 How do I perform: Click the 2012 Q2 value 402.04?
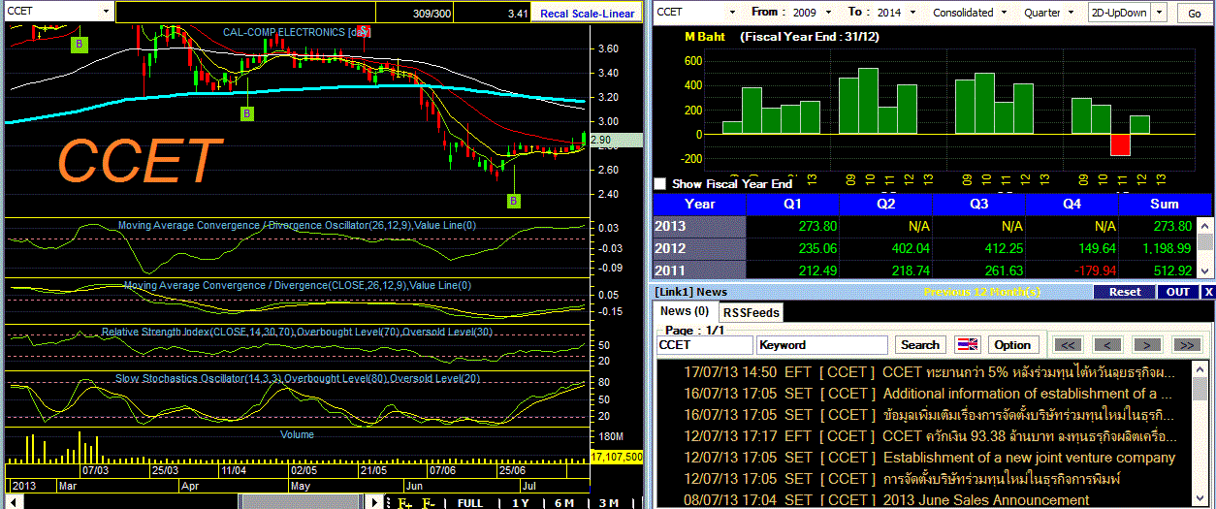pyautogui.click(x=909, y=248)
